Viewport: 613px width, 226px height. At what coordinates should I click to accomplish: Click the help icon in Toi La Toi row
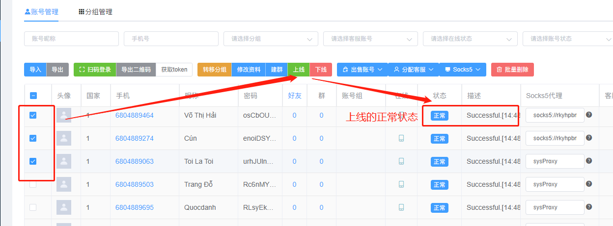pyautogui.click(x=589, y=161)
